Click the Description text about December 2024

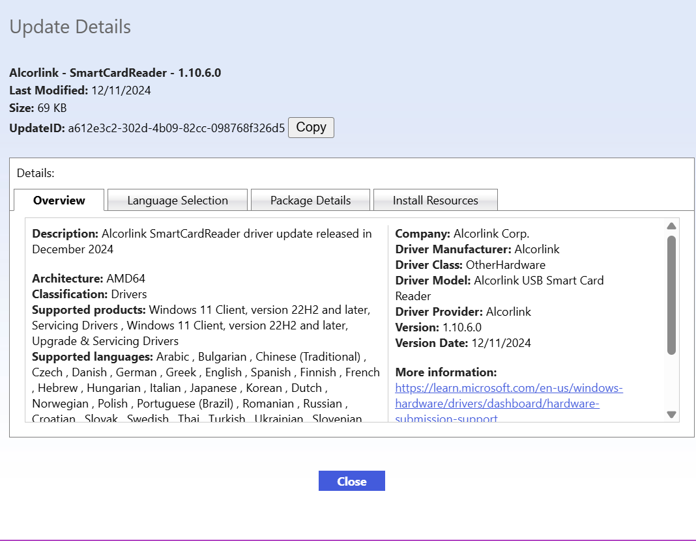click(x=202, y=242)
